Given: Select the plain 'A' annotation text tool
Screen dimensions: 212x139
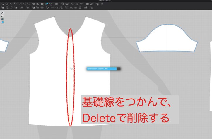Looking at the screenshot, I should 77,4.
